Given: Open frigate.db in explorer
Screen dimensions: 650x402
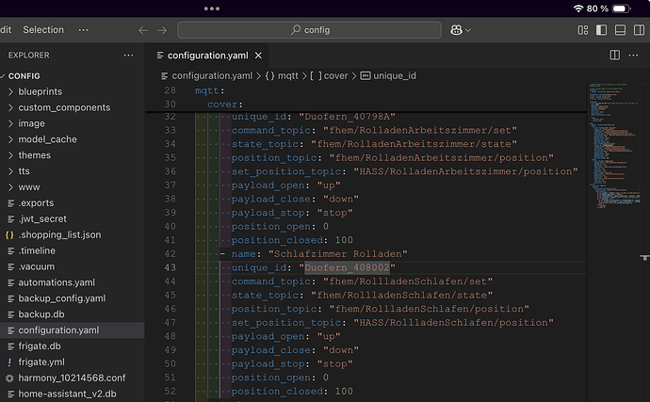Looking at the screenshot, I should click(40, 346).
